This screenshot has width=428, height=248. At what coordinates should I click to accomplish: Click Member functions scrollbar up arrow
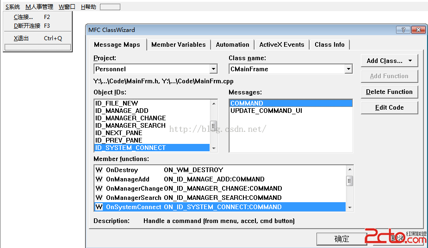click(x=350, y=169)
